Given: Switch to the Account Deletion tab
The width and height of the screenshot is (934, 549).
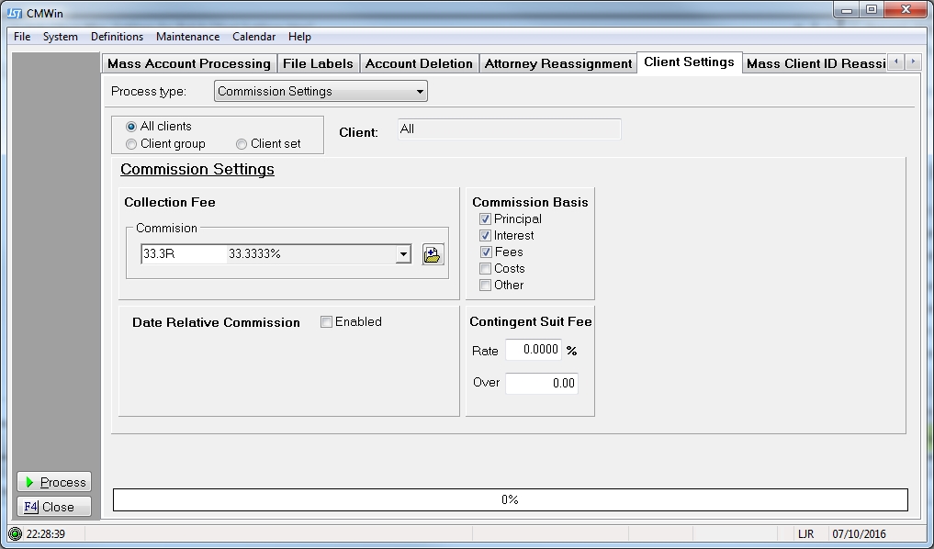Looking at the screenshot, I should (x=419, y=63).
